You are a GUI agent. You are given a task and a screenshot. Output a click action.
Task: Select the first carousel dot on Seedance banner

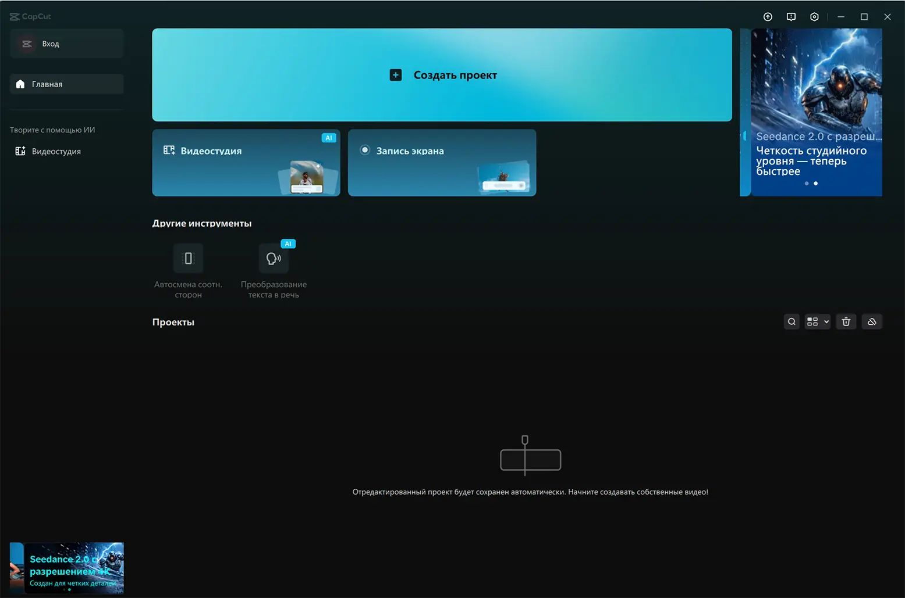click(806, 184)
